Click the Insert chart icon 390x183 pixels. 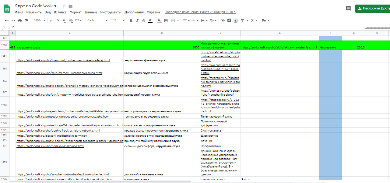click(235, 20)
